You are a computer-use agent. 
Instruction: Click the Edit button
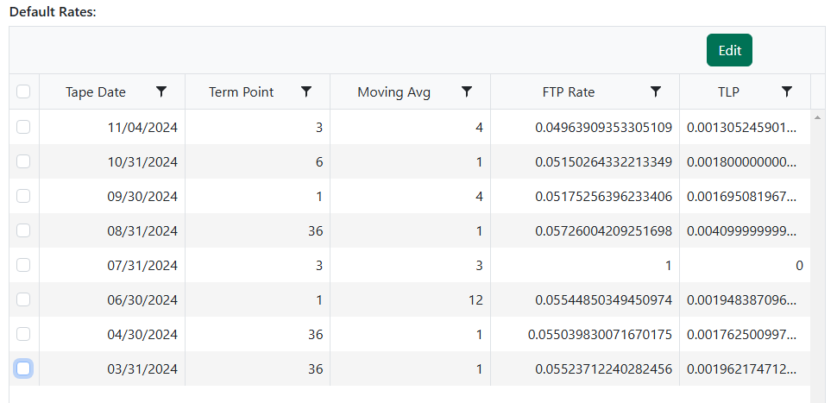[x=729, y=50]
